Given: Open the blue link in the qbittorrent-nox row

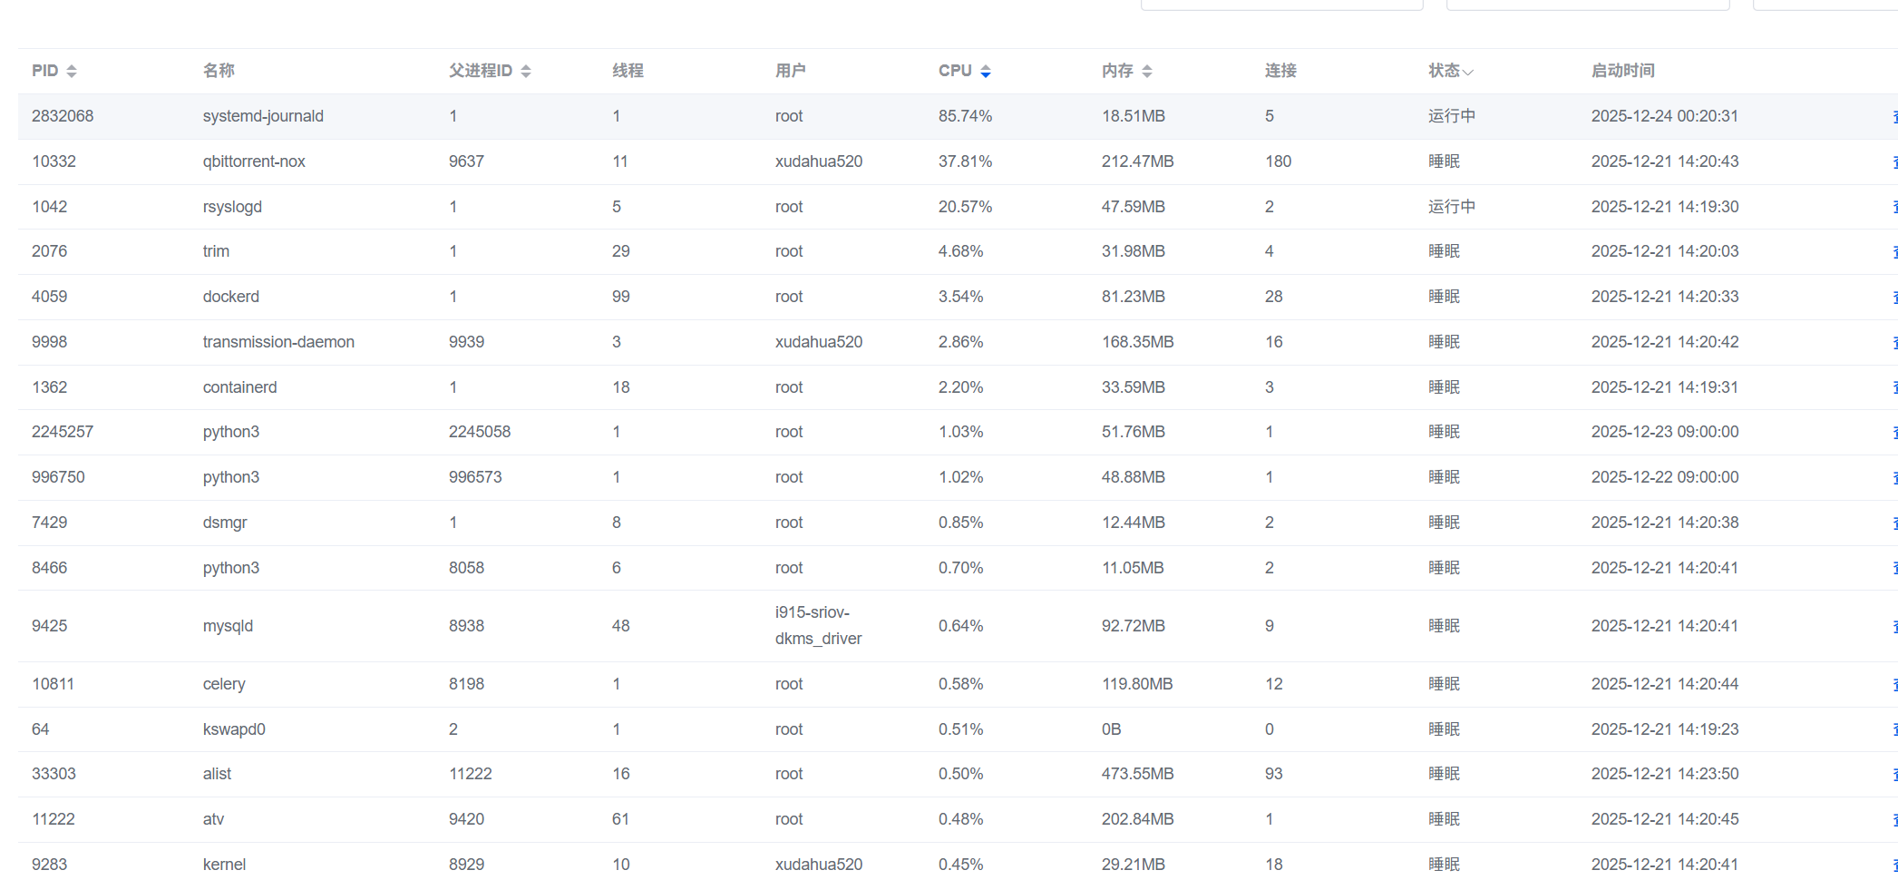Looking at the screenshot, I should tap(1893, 162).
